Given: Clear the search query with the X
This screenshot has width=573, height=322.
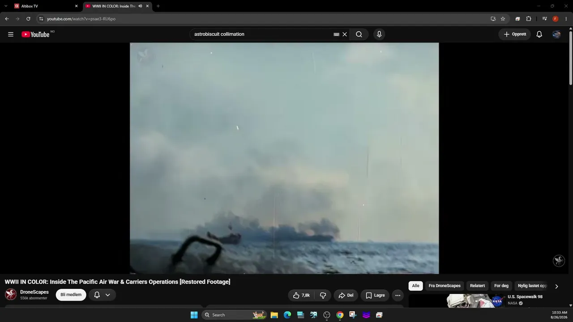Looking at the screenshot, I should pos(345,34).
